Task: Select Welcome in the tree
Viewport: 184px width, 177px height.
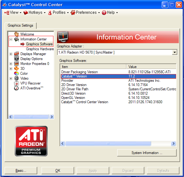Action: coord(27,34)
